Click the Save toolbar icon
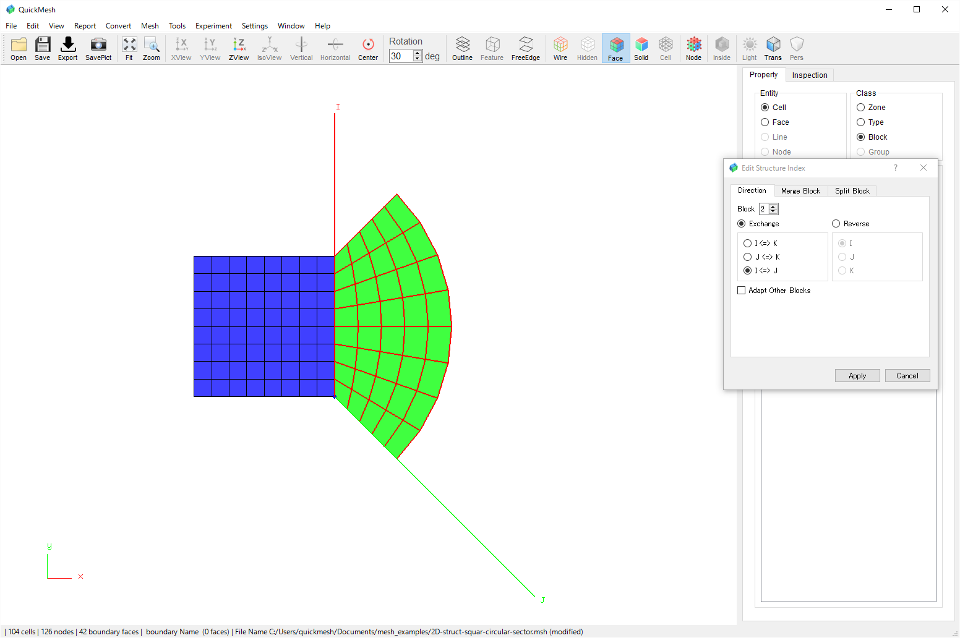The width and height of the screenshot is (960, 638). click(43, 48)
